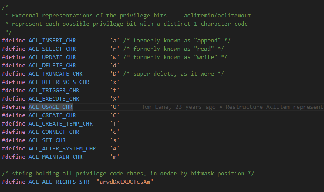Place cursor on ACL_CONNECT_CHR
The height and width of the screenshot is (192, 324).
[x=54, y=132]
